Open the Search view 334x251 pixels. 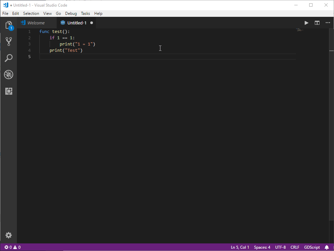[9, 58]
